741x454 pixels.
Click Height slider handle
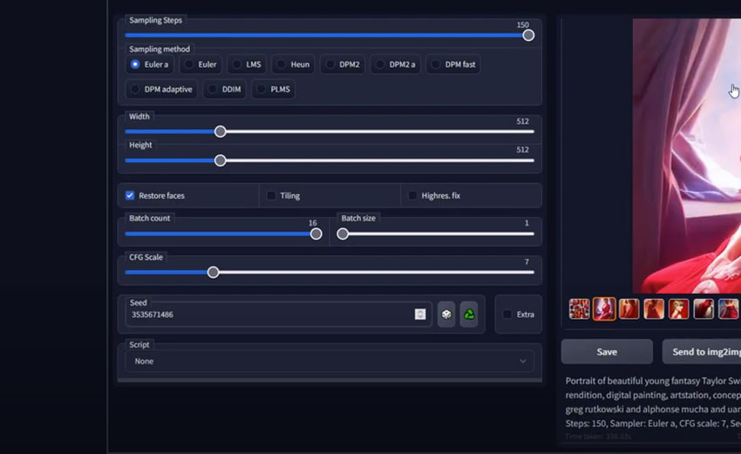pos(220,160)
